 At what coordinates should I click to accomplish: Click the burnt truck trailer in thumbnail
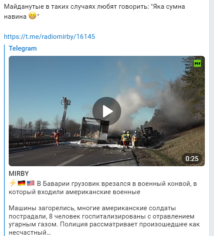pyautogui.click(x=95, y=130)
